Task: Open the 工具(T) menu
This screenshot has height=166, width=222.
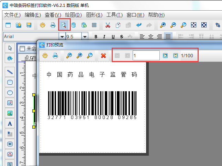Action: coord(114,15)
